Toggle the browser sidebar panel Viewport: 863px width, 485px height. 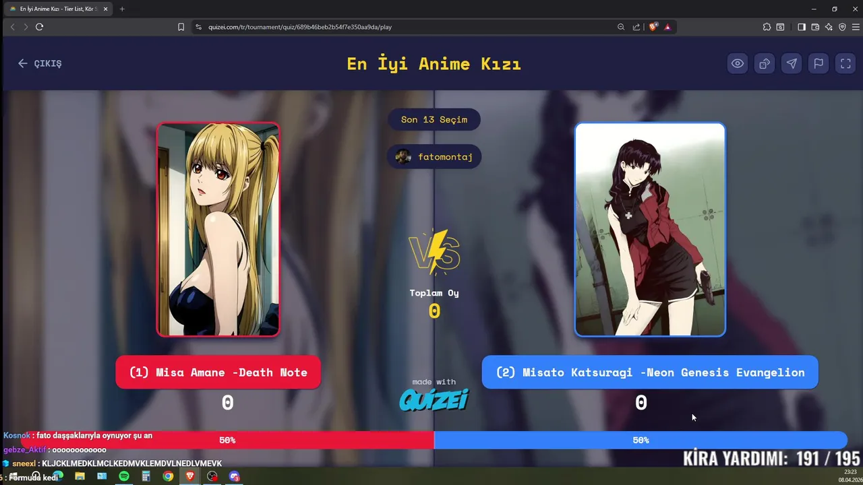click(x=802, y=27)
